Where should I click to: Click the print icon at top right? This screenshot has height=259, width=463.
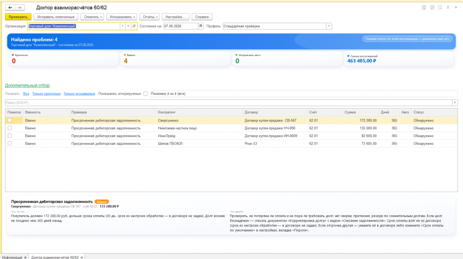coord(432,7)
